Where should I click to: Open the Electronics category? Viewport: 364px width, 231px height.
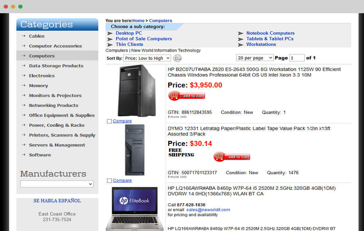pos(42,76)
